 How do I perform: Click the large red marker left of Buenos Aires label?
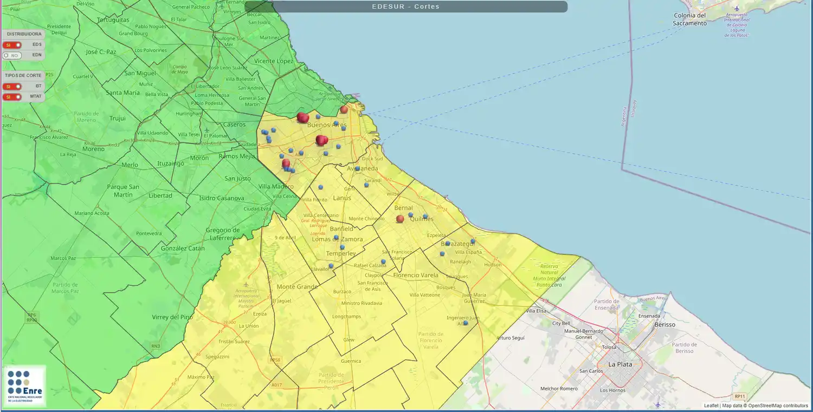pyautogui.click(x=303, y=117)
